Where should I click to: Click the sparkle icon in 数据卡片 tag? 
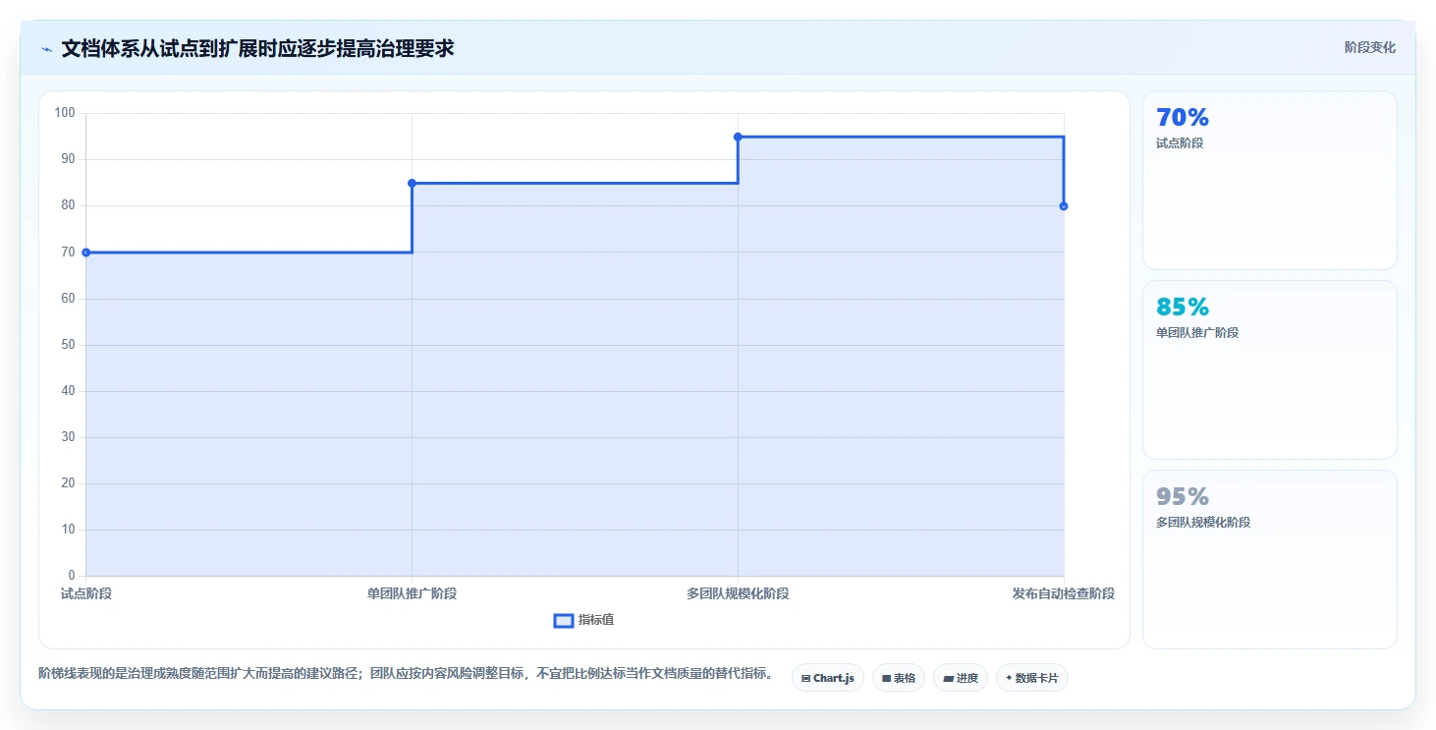click(x=1009, y=678)
